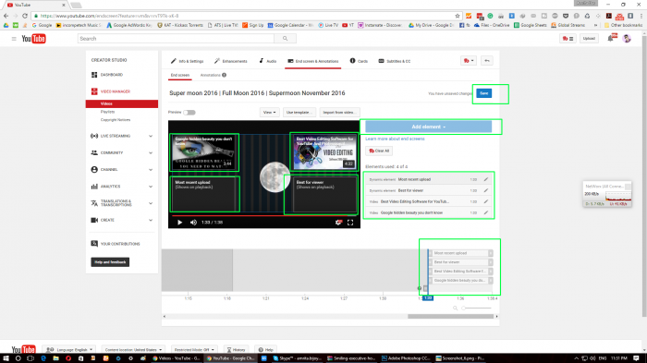Viewport: 647px width, 363px height.
Task: Open the Annotations sub-tab
Action: [211, 75]
